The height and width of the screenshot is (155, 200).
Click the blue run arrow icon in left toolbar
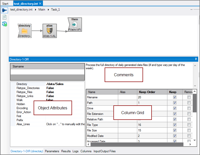click(4, 10)
